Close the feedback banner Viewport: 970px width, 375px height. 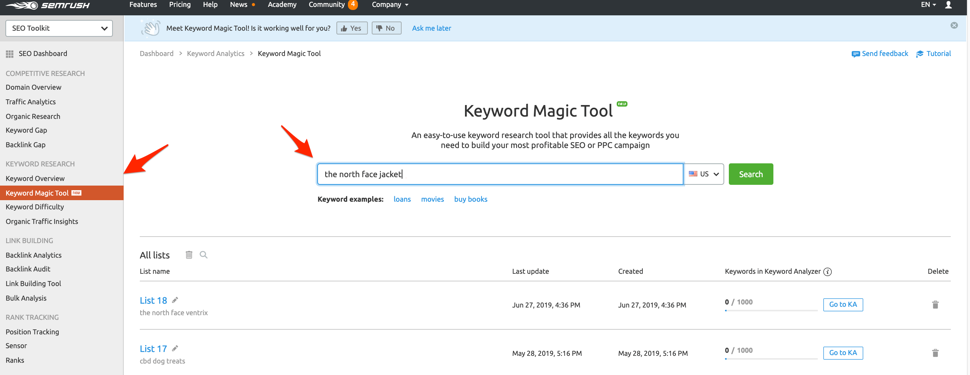[954, 25]
